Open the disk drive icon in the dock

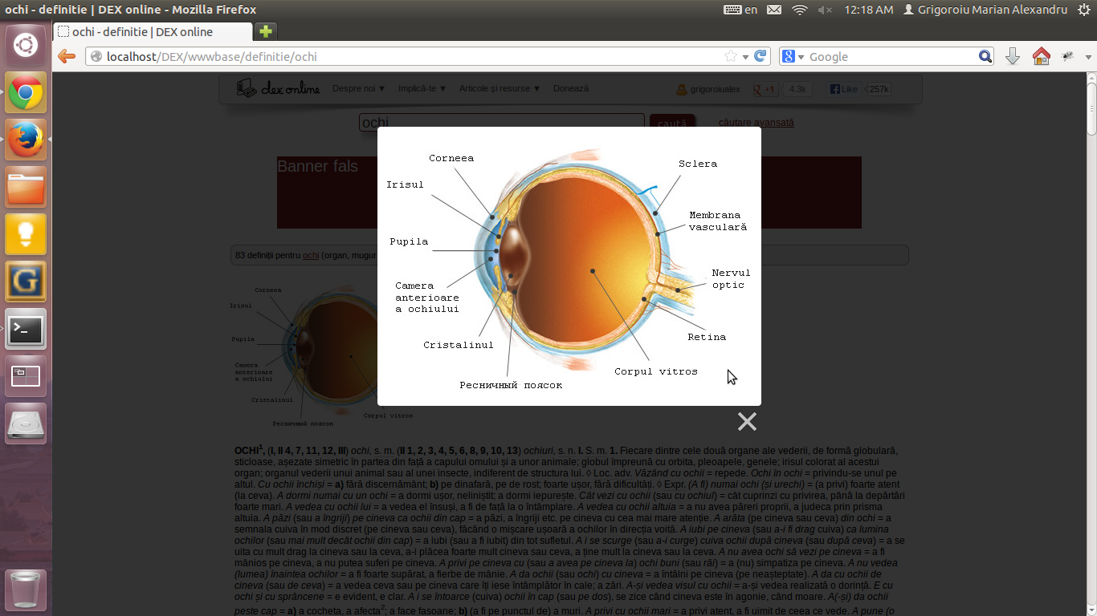click(x=26, y=423)
